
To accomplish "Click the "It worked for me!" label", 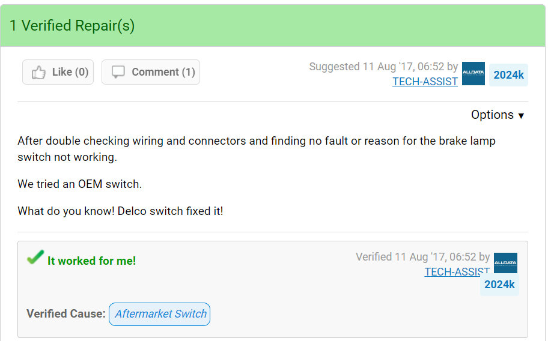I will click(91, 261).
